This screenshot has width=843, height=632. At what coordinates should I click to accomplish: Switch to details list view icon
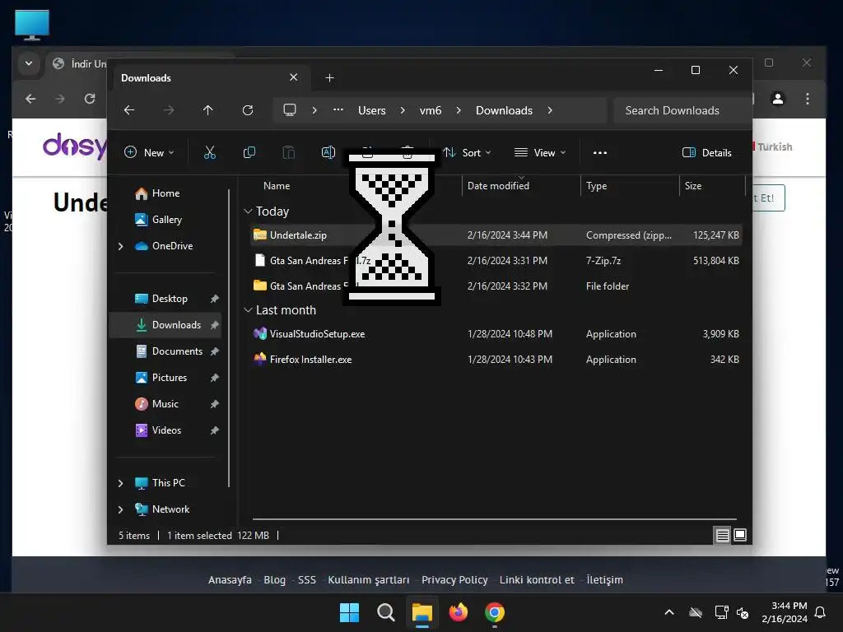(722, 535)
